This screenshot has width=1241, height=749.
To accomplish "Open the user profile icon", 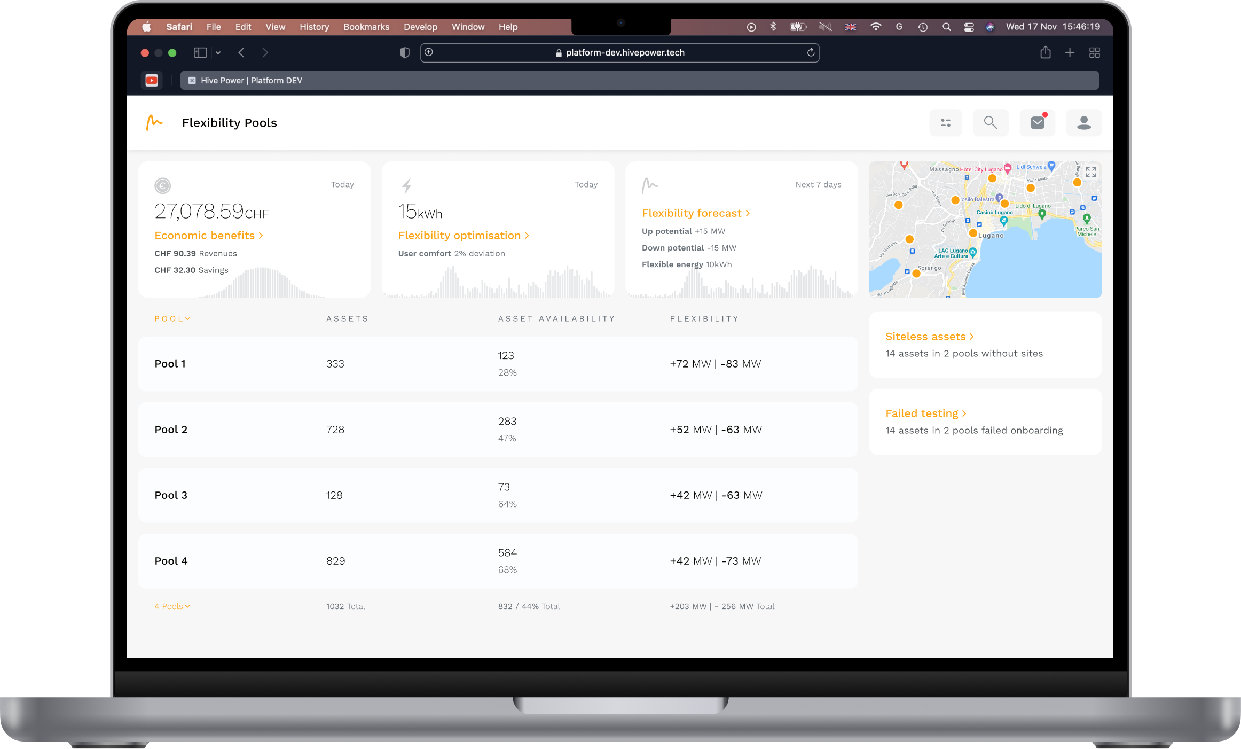I will tap(1083, 122).
